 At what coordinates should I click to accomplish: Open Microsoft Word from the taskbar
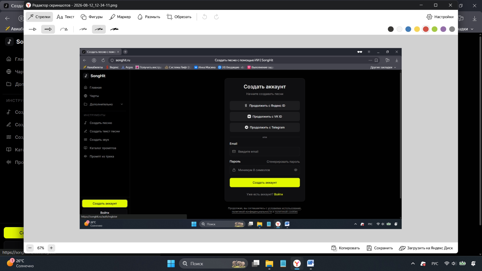[311, 263]
